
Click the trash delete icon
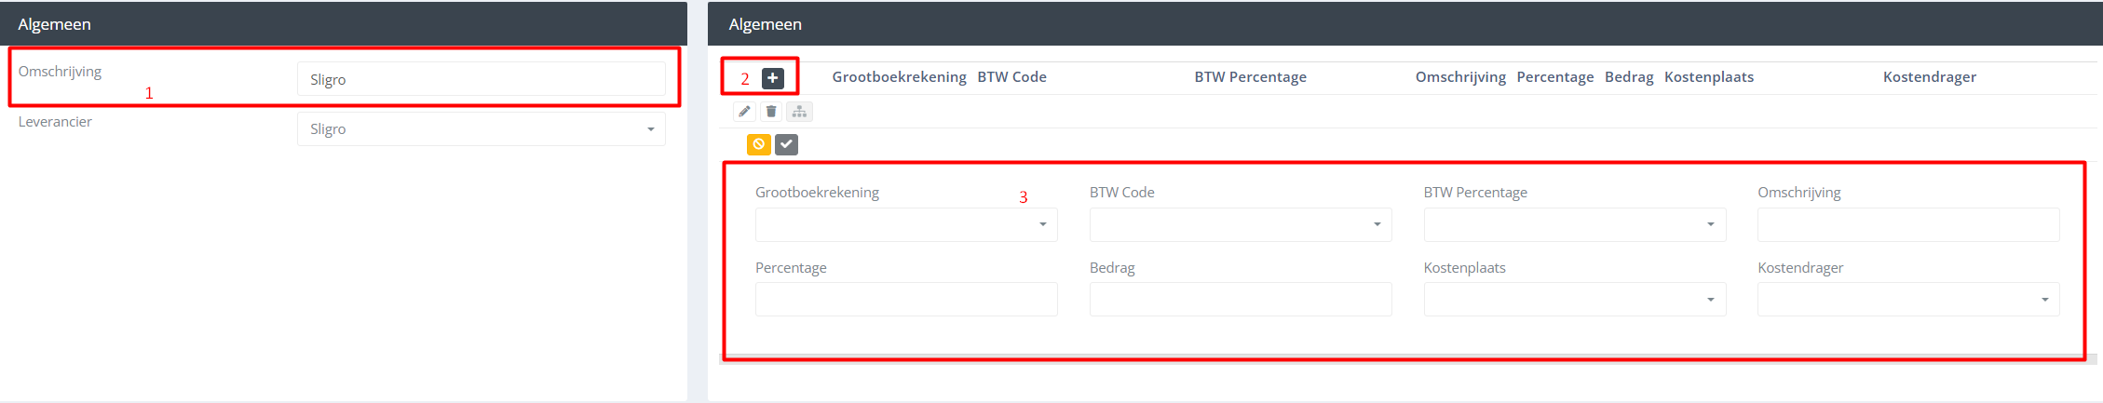pos(771,112)
